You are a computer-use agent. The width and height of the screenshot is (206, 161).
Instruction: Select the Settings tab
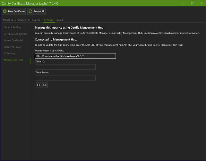pyautogui.click(x=48, y=20)
